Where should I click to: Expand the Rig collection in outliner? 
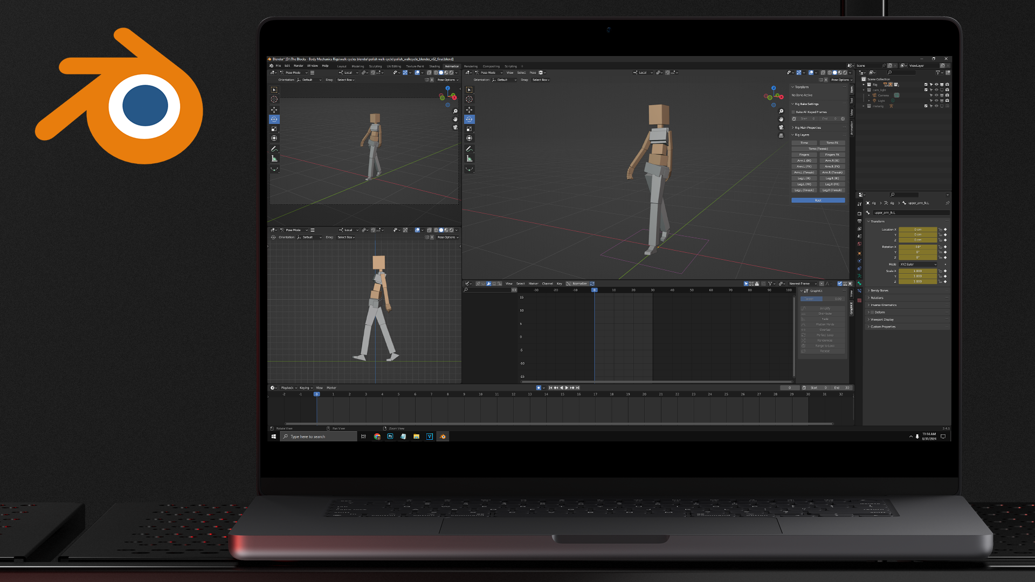(x=864, y=85)
